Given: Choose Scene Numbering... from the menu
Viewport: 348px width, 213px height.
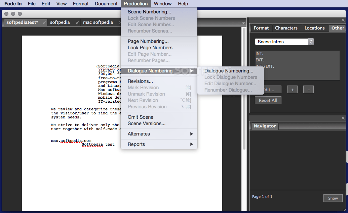Looking at the screenshot, I should [159, 12].
